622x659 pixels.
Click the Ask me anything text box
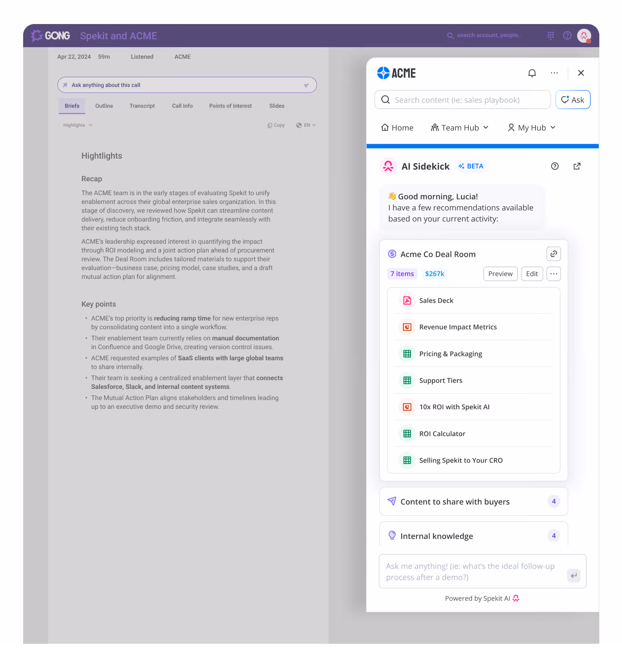(x=483, y=572)
